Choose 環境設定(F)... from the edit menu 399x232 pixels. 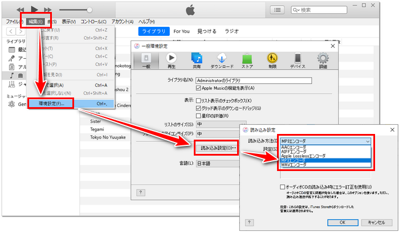pos(71,104)
